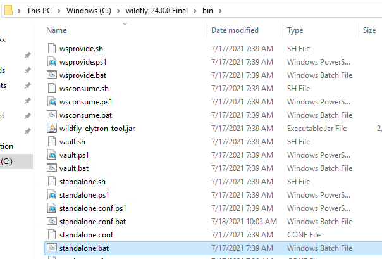This screenshot has height=259, width=382.
Task: Click the vault.ps1 PowerShell icon
Action: pos(52,155)
